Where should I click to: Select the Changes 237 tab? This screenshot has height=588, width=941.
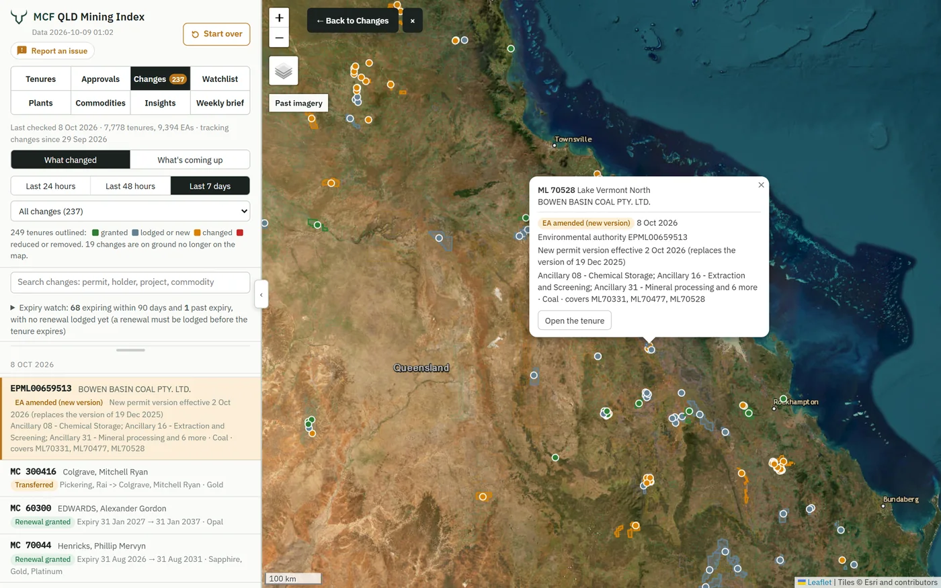coord(160,79)
